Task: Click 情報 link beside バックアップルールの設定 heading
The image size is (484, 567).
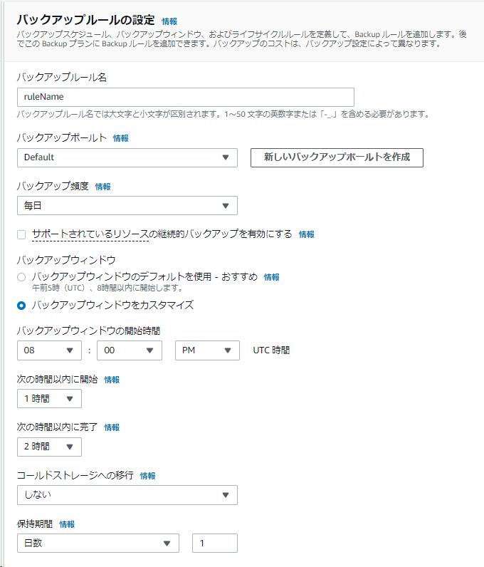Action: click(169, 21)
